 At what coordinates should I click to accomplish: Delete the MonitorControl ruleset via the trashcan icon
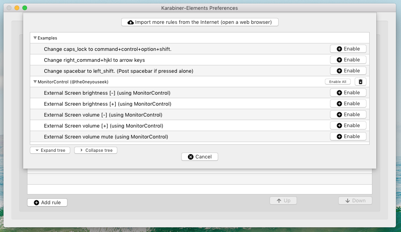pos(360,81)
